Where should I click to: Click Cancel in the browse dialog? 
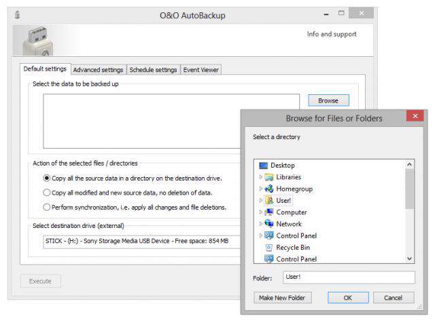(394, 298)
